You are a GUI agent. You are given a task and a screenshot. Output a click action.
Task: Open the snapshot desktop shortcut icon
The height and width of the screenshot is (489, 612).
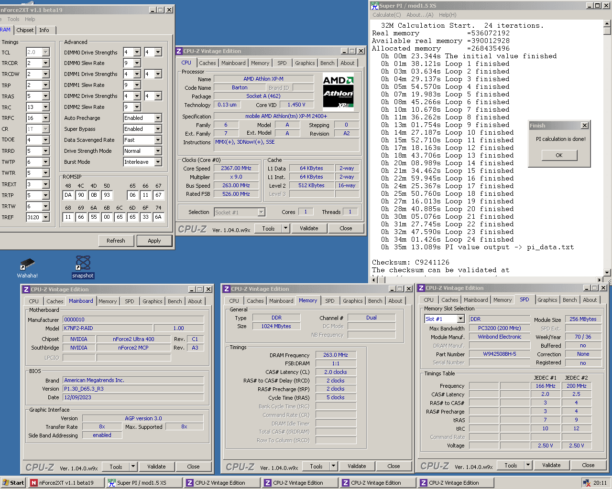tap(83, 263)
